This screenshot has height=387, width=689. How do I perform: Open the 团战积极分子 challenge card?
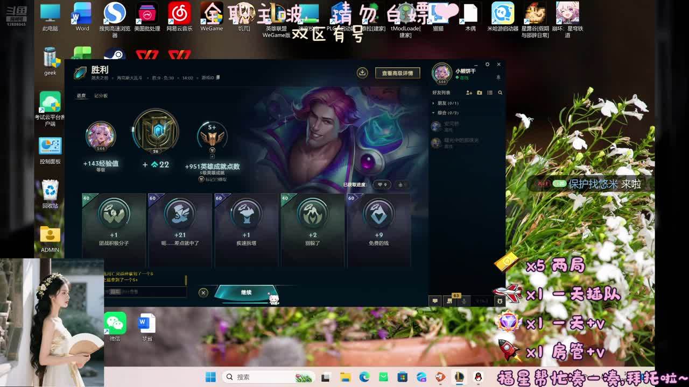tap(114, 230)
